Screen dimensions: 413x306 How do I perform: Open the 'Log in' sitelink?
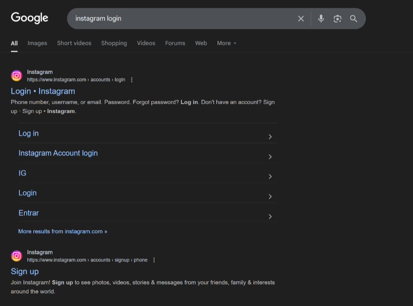(28, 133)
